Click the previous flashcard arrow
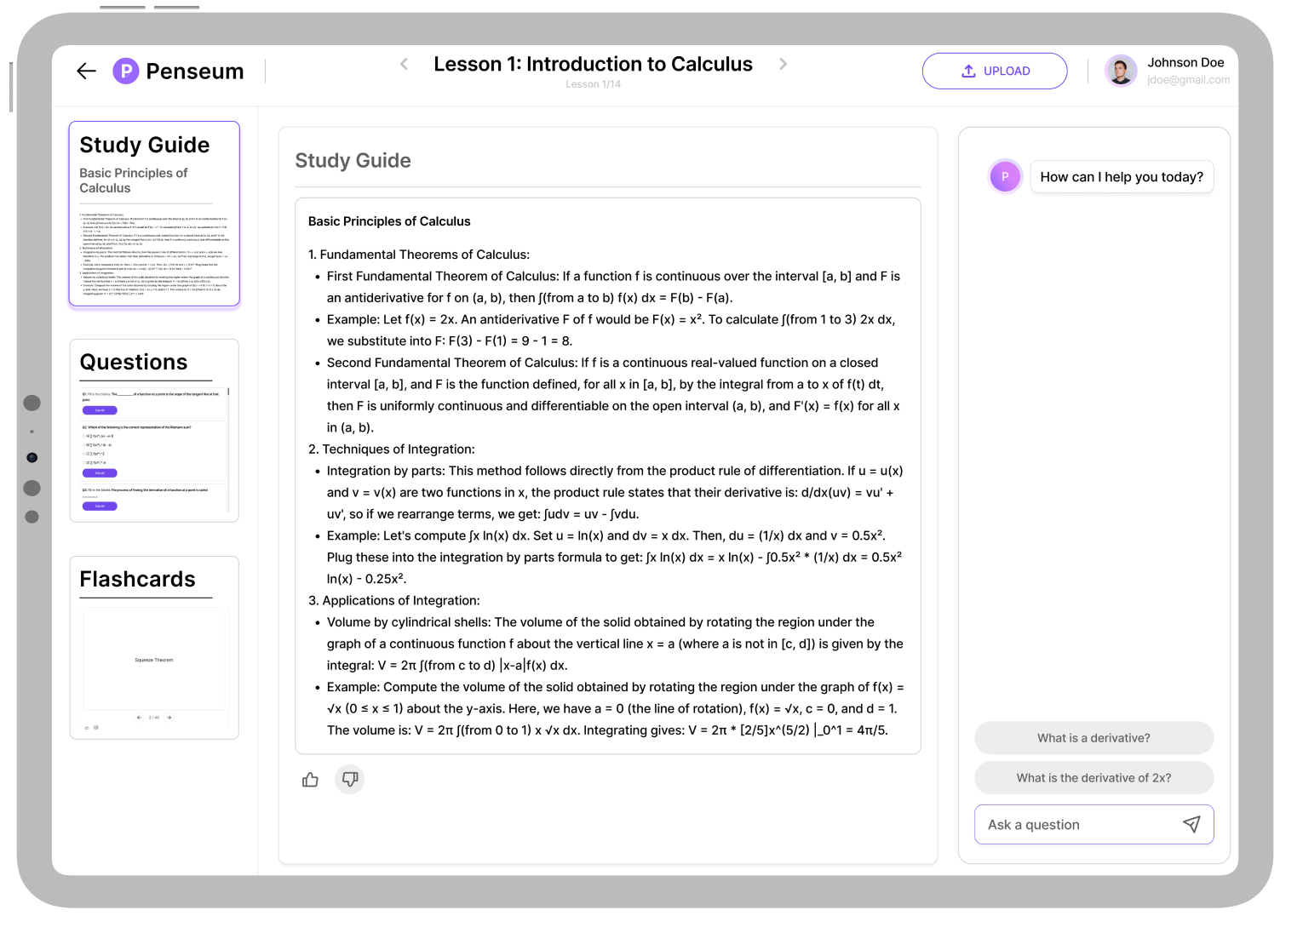Image resolution: width=1303 pixels, height=950 pixels. coord(139,718)
